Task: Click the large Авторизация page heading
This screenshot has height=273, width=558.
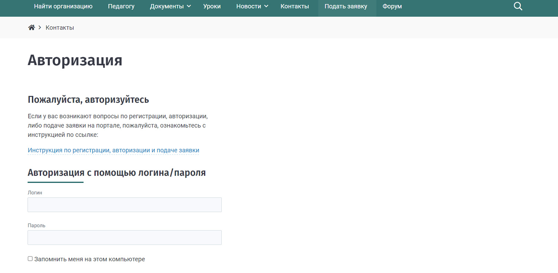Action: point(75,60)
